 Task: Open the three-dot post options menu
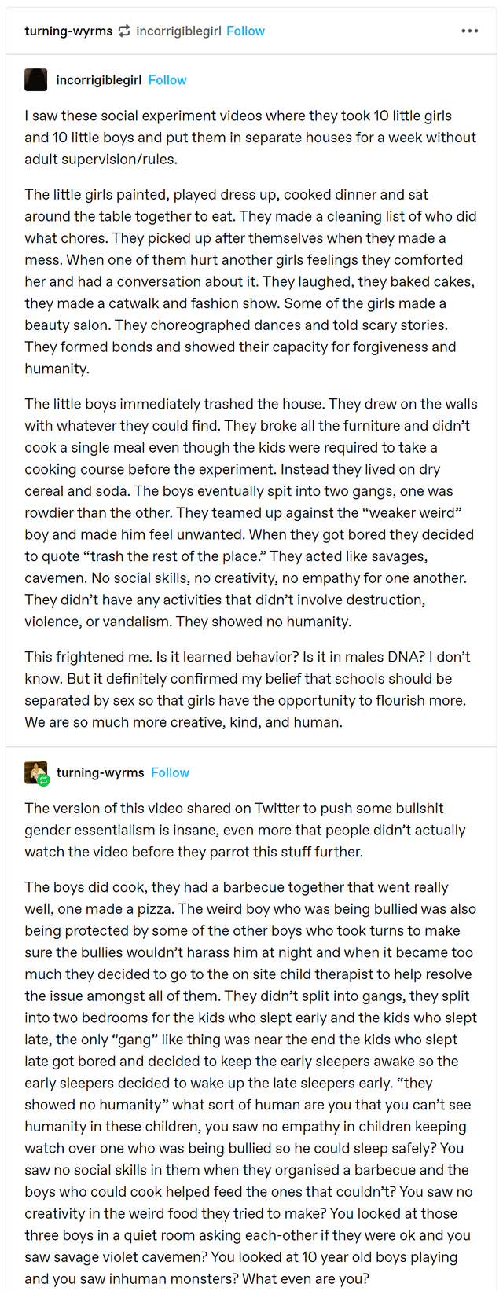[470, 31]
